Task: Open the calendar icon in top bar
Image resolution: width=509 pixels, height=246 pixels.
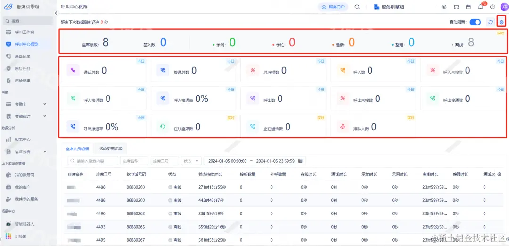Action: click(468, 7)
